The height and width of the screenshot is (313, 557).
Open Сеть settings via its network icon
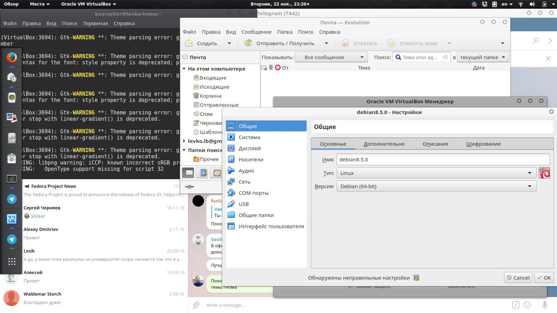click(x=231, y=182)
